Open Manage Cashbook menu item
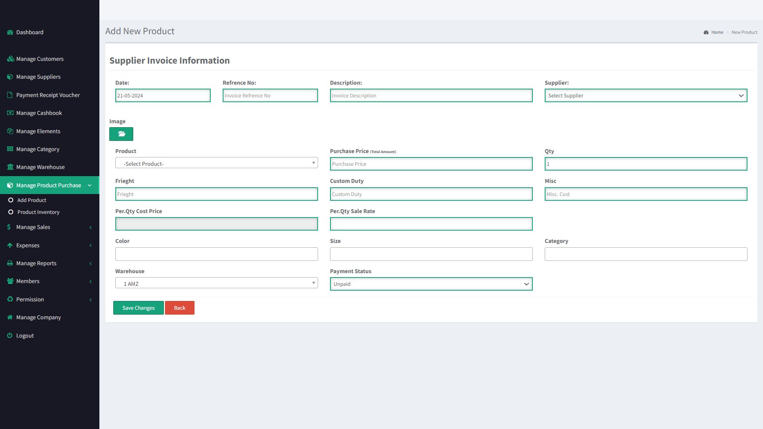 point(50,113)
